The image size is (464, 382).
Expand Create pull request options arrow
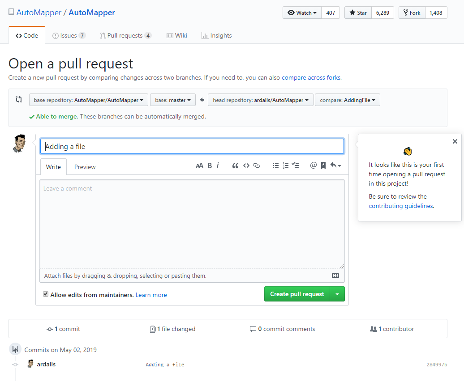(x=337, y=294)
